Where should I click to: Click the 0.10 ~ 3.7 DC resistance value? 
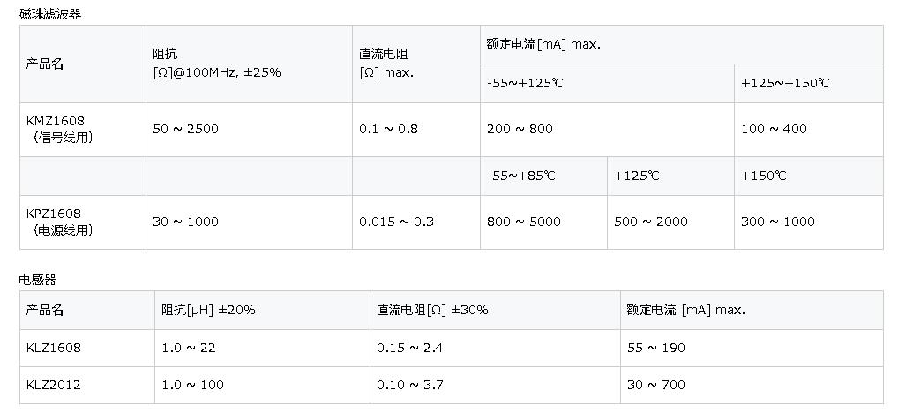click(x=410, y=385)
